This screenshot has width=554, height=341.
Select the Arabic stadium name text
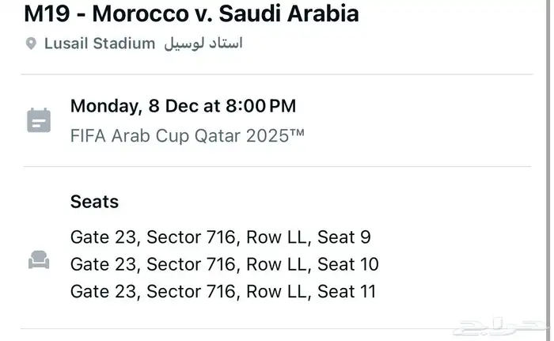click(203, 44)
